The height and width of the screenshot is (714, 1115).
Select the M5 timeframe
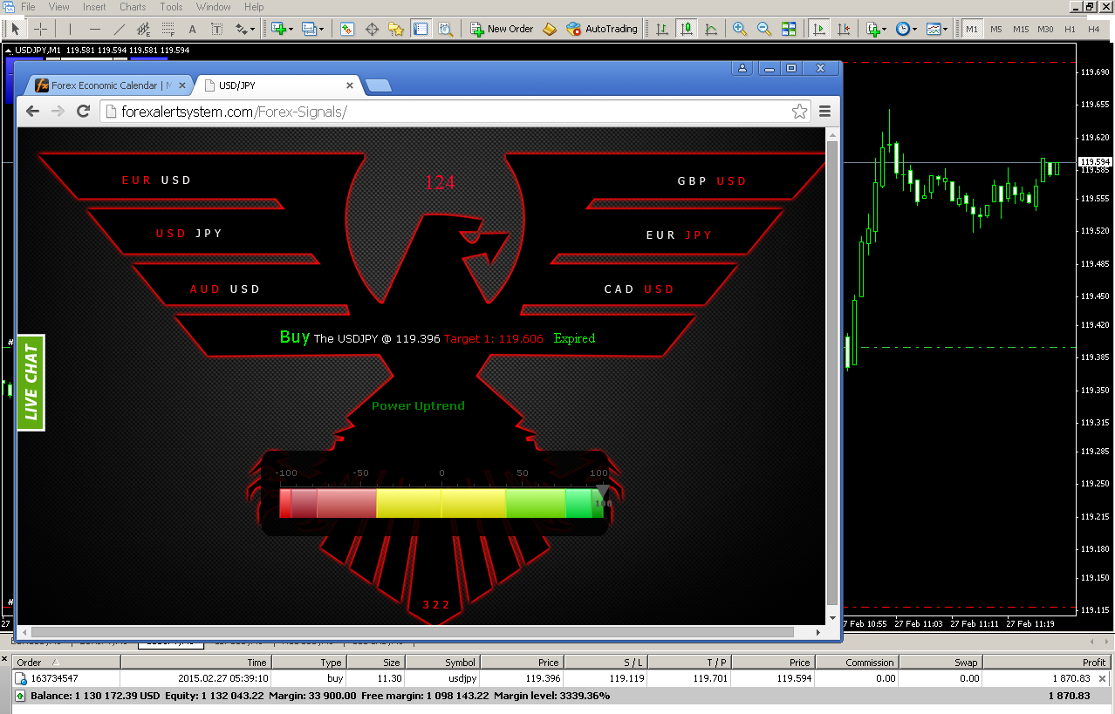coord(995,29)
